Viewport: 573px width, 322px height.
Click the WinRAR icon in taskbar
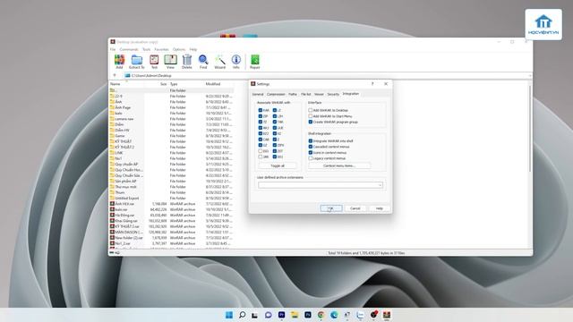(387, 315)
